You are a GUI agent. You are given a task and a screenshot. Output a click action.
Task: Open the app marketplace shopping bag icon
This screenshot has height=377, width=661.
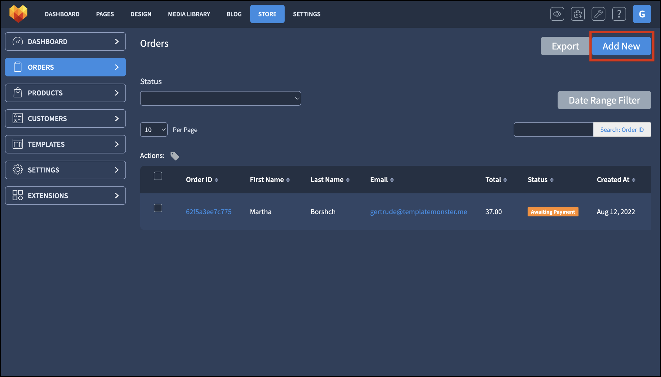[578, 14]
